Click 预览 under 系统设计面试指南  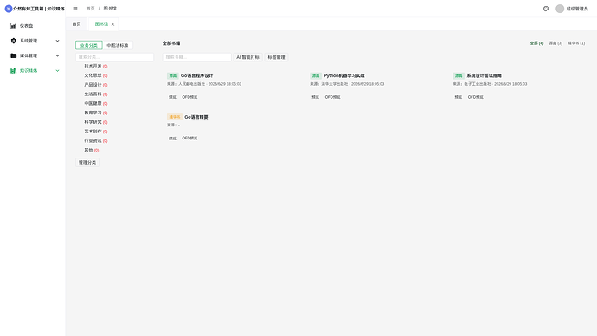458,97
